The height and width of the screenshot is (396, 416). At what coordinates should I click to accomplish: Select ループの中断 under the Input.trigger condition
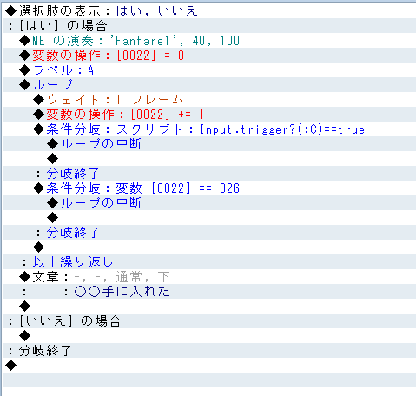[209, 144]
